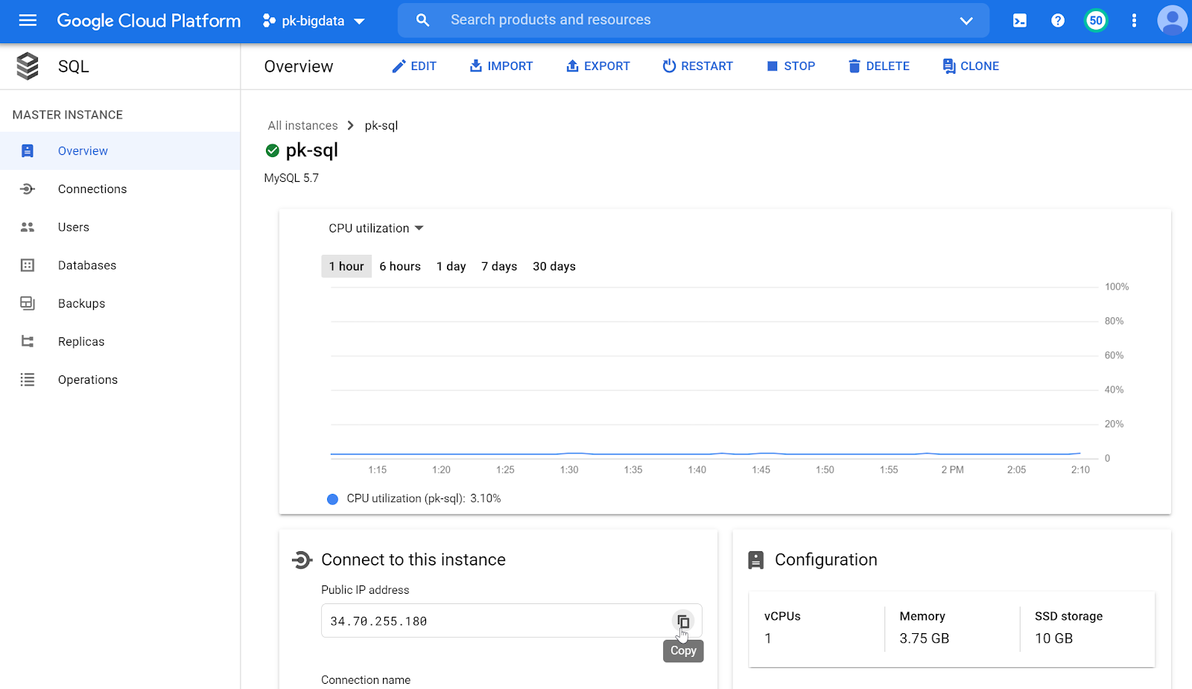Click the Replicas sidebar icon
The image size is (1192, 689).
click(28, 342)
